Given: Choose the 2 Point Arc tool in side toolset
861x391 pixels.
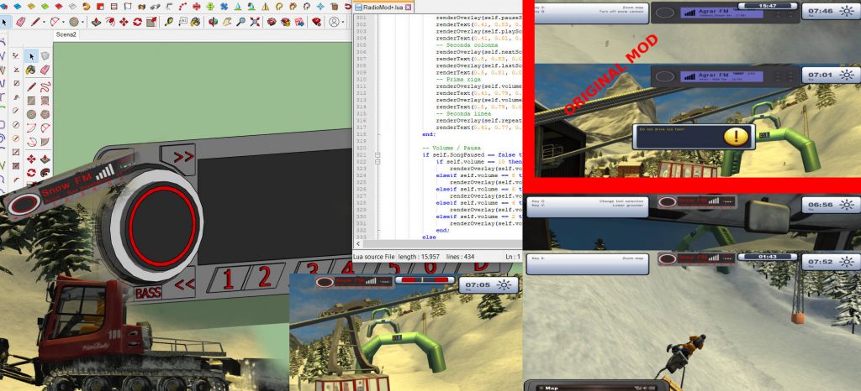Looking at the screenshot, I should point(45,128).
